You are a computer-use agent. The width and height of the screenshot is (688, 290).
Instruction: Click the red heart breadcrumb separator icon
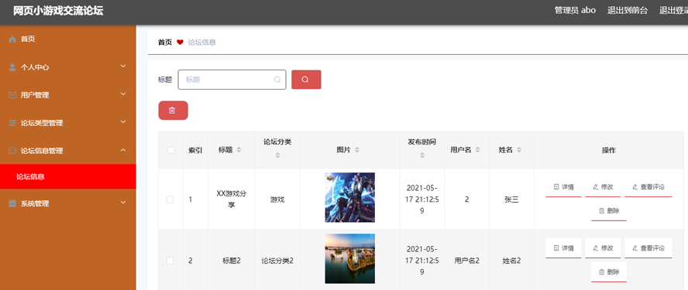click(180, 43)
